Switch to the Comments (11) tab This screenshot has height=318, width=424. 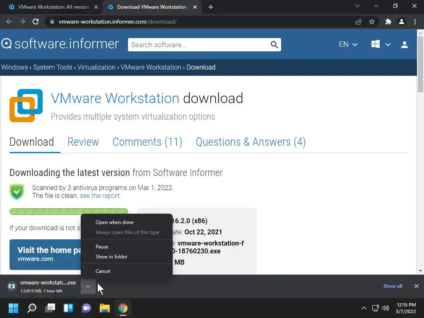pyautogui.click(x=147, y=142)
